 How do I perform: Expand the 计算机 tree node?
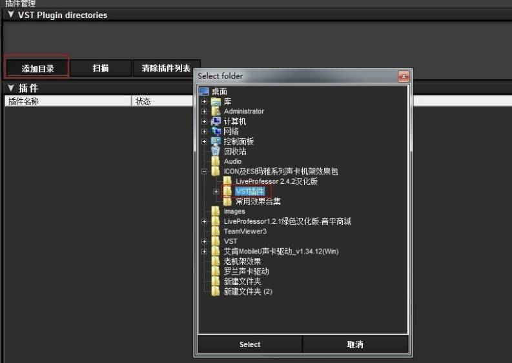pyautogui.click(x=205, y=121)
